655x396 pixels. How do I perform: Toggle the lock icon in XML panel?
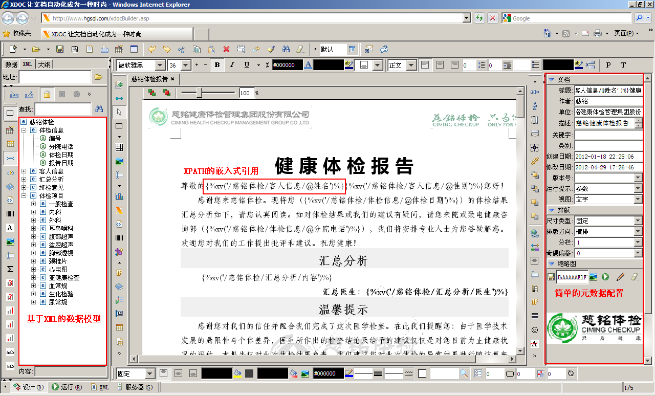point(47,94)
